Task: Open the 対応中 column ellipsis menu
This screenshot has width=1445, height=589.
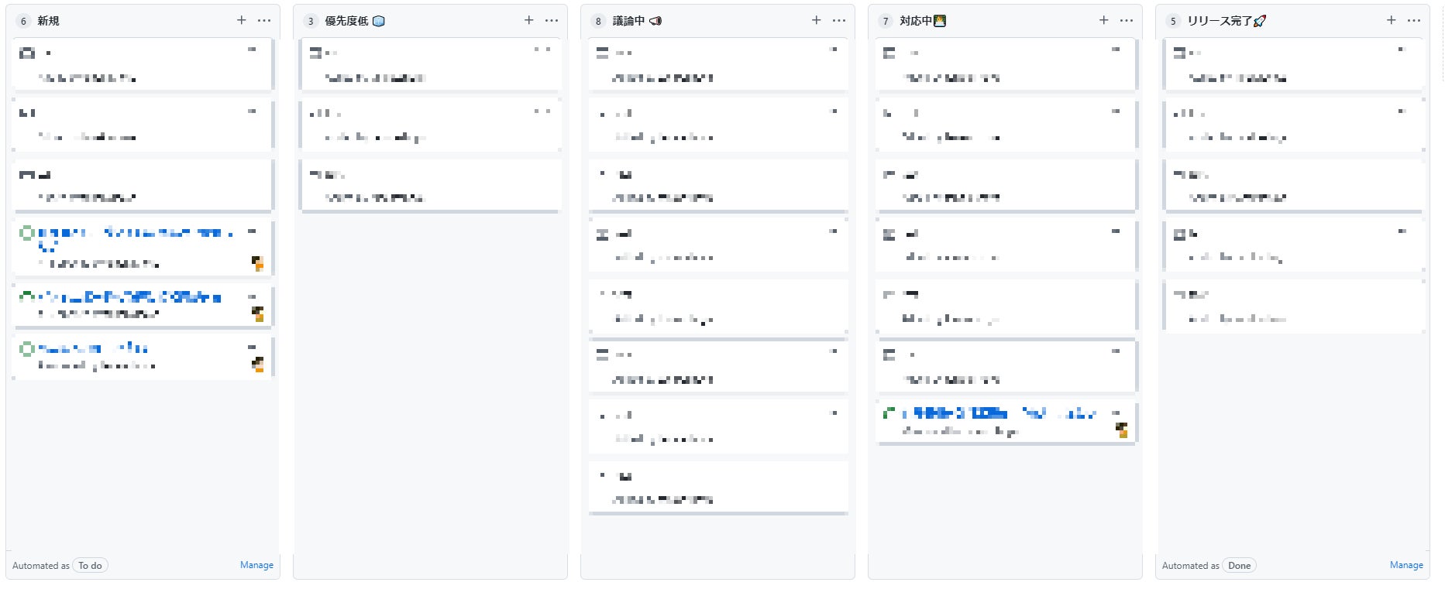Action: pyautogui.click(x=1127, y=20)
